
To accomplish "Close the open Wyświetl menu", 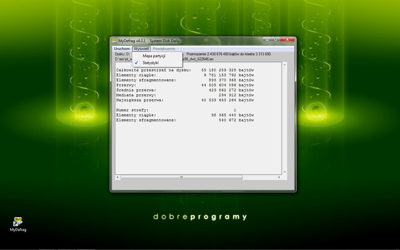I will (x=142, y=49).
